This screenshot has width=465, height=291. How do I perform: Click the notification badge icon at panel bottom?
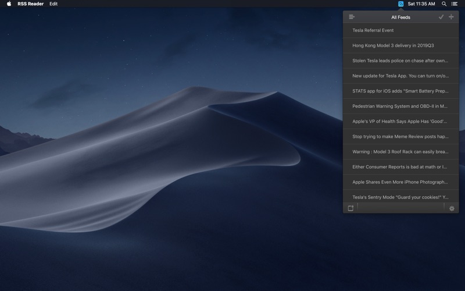[x=350, y=208]
